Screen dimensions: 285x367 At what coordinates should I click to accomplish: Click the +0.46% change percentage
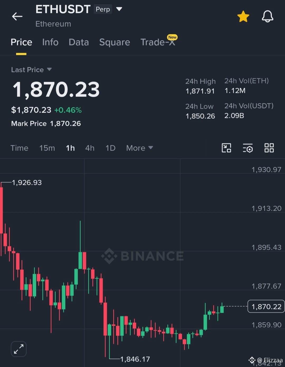click(68, 110)
